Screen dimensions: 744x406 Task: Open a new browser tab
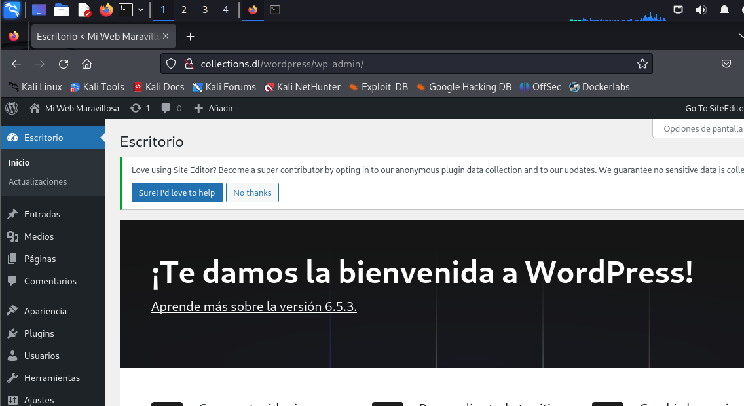coord(191,37)
